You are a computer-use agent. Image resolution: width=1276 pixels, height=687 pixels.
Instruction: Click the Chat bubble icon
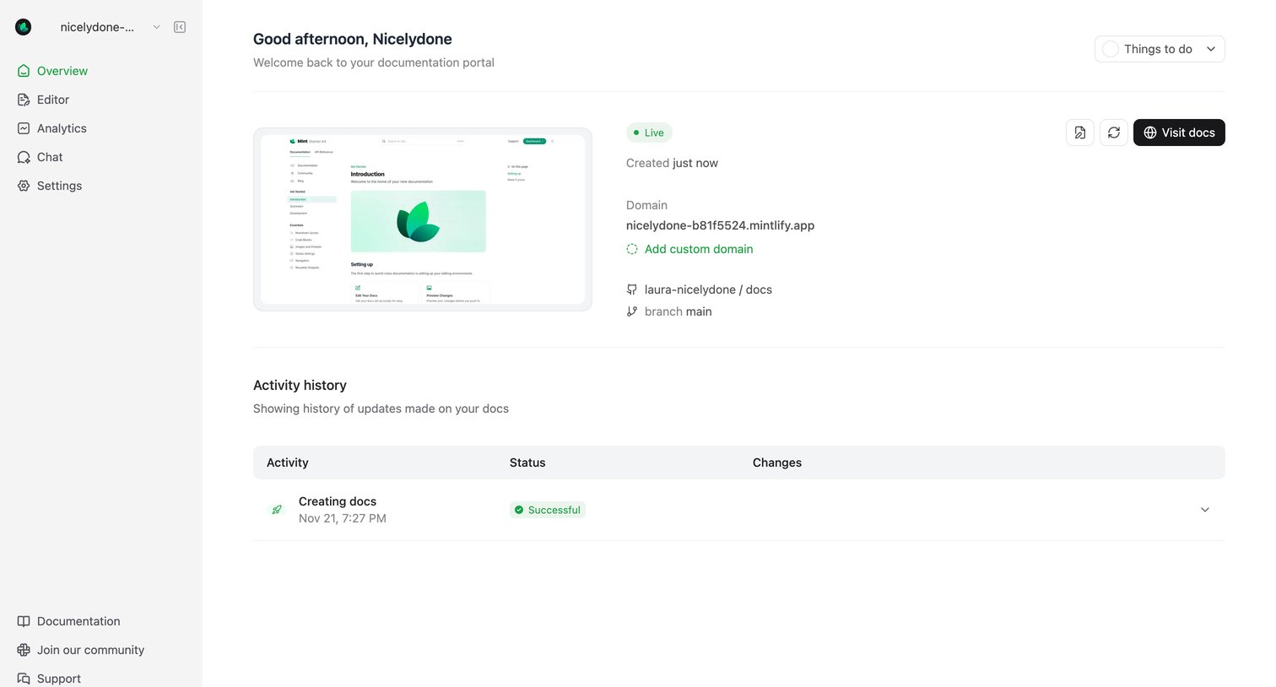[x=24, y=157]
